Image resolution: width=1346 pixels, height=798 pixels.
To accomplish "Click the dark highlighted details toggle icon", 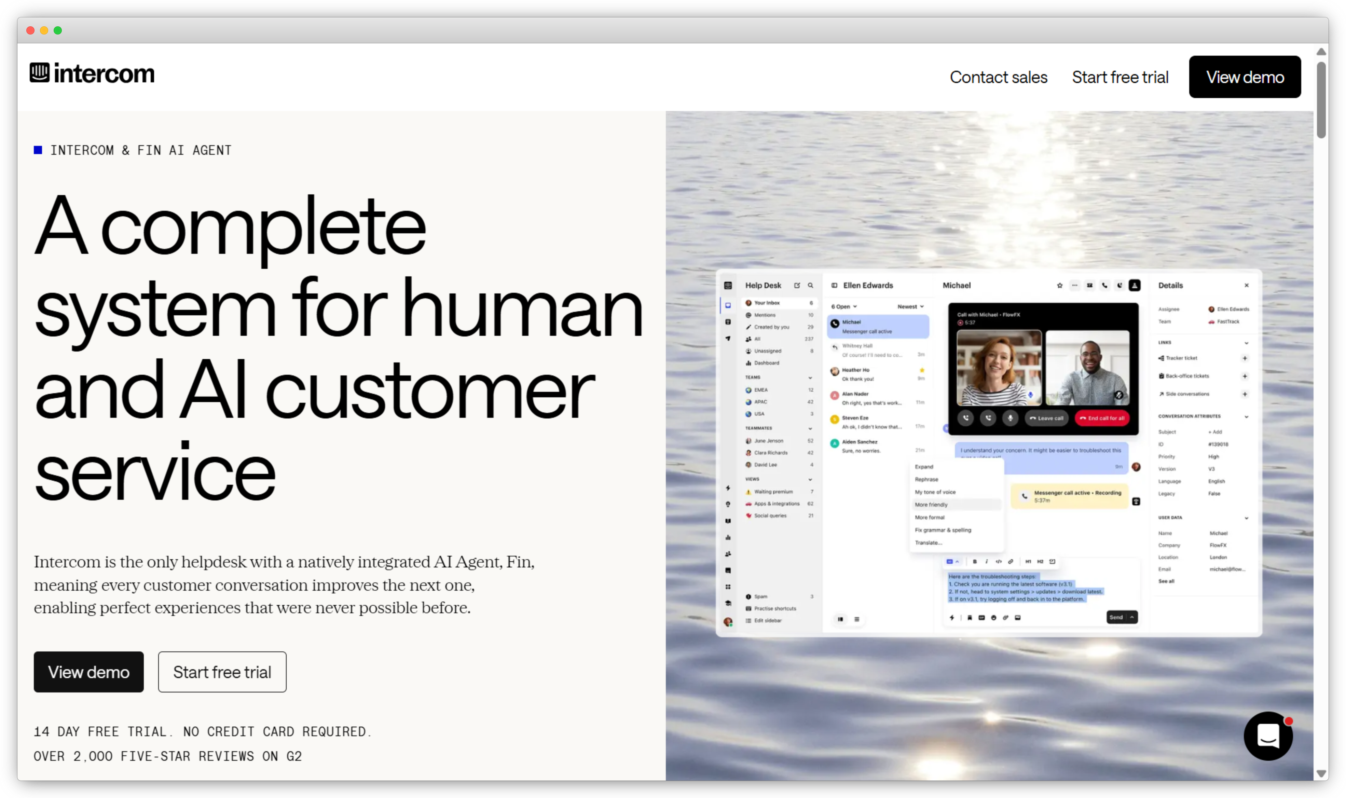I will point(1134,286).
